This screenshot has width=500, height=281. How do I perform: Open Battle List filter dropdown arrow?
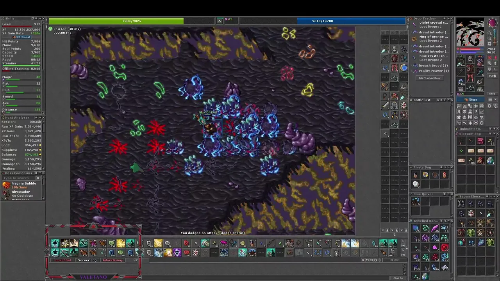tap(445, 100)
